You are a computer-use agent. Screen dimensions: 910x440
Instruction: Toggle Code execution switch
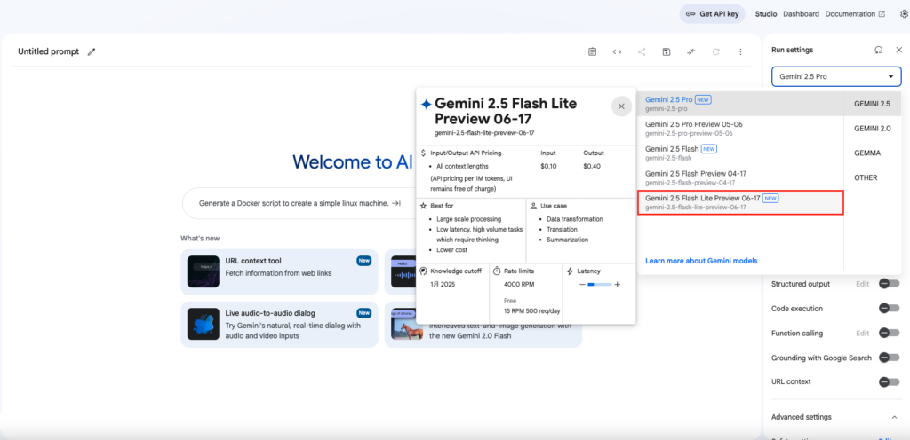[x=889, y=308]
